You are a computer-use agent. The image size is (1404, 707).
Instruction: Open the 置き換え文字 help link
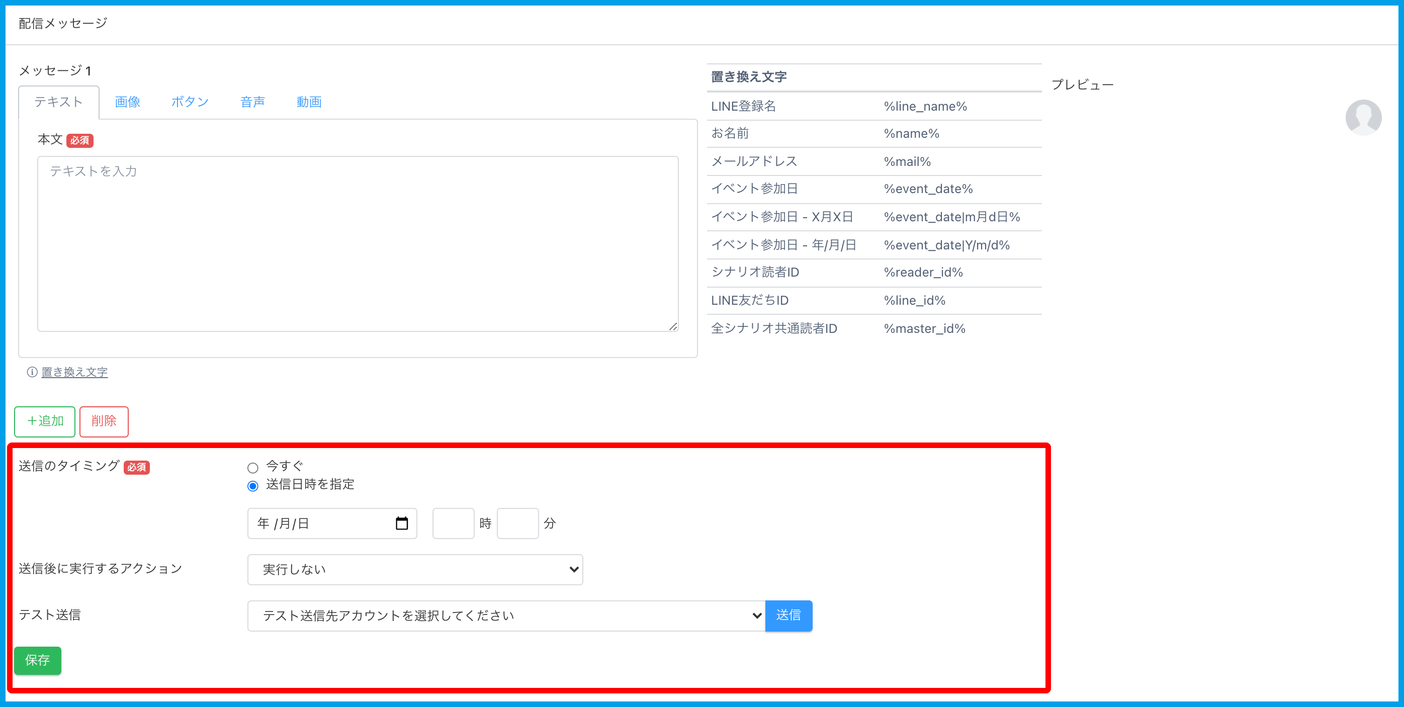point(74,372)
